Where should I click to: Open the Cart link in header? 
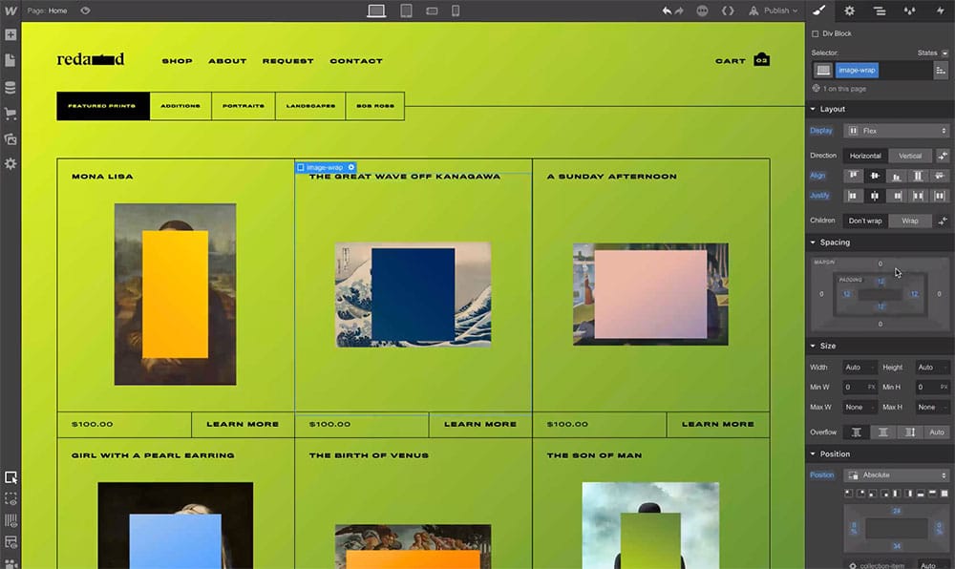742,60
